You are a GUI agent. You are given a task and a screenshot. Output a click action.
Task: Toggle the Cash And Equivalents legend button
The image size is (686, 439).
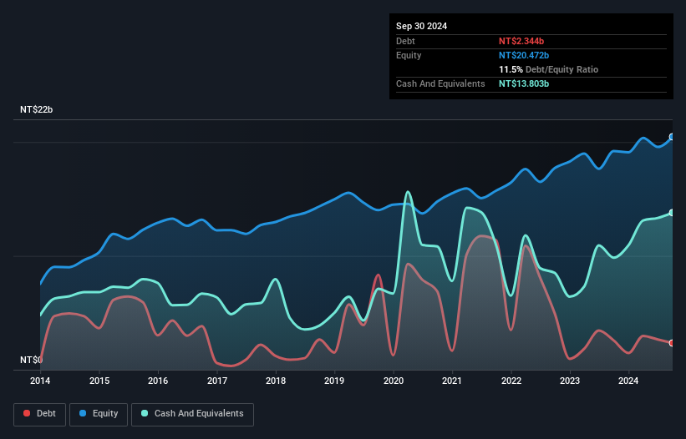[192, 414]
